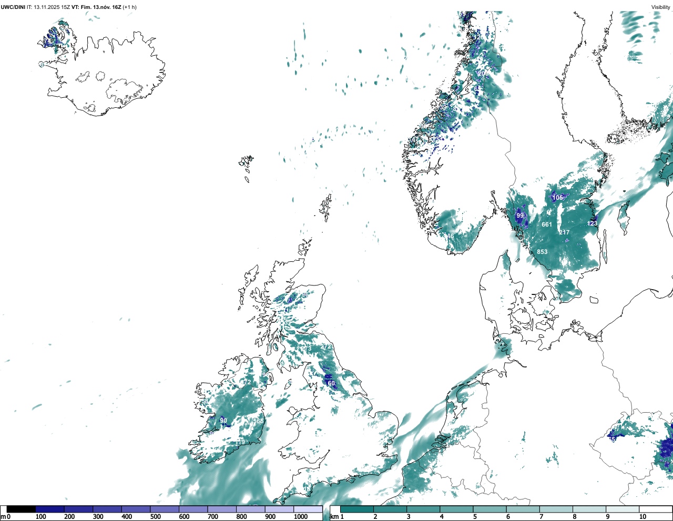Screen dimensions: 673x521
Task: Click the '60' visibility value over northern England
Action: (x=331, y=383)
